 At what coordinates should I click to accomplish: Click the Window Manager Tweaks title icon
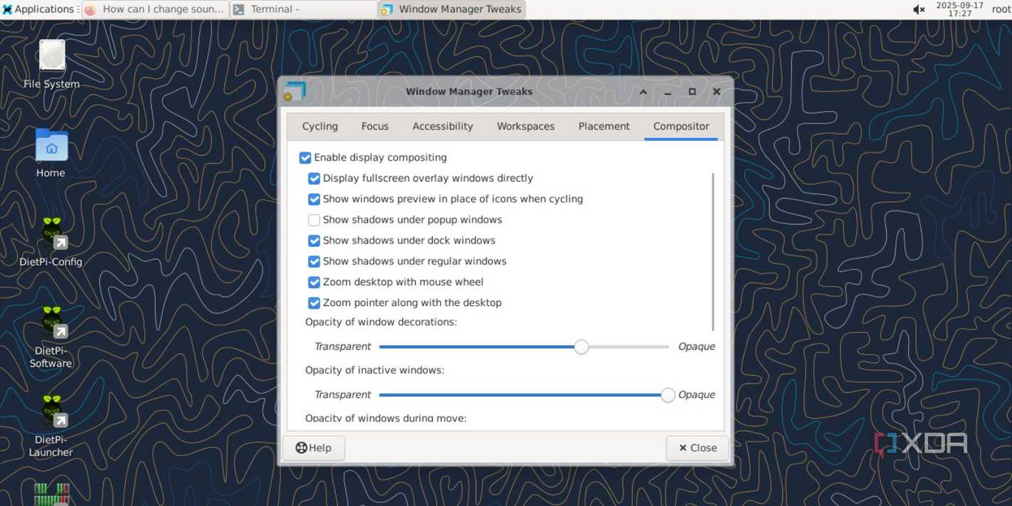pos(295,92)
